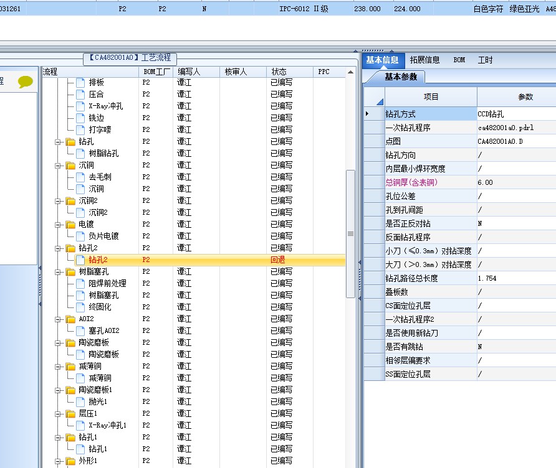The height and width of the screenshot is (468, 556).
Task: Click the folder icon of 减薄铜 group
Action: 70,366
